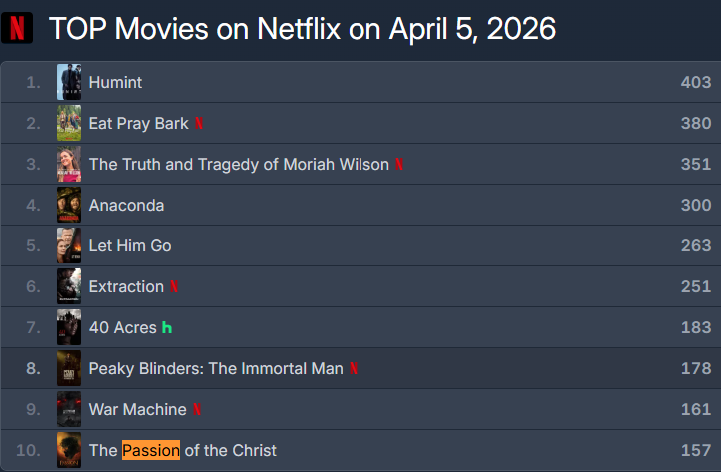Go to the Anaconda movie page
The image size is (721, 472).
126,205
